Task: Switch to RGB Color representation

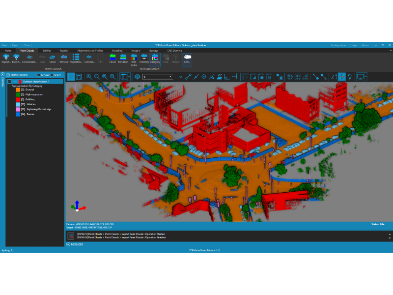Action: [x=134, y=59]
